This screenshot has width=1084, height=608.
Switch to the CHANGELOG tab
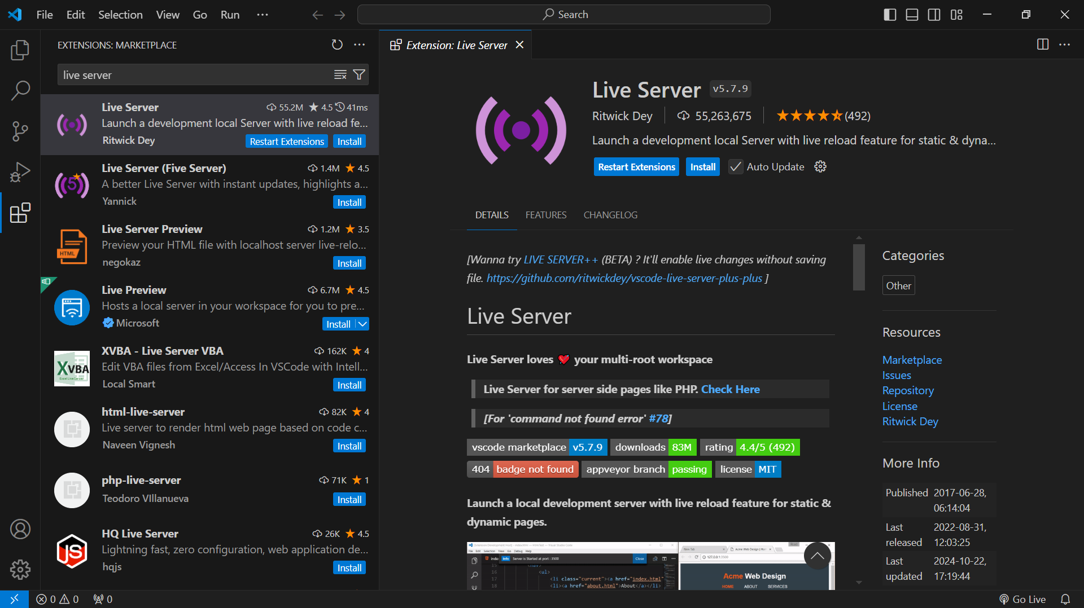610,215
